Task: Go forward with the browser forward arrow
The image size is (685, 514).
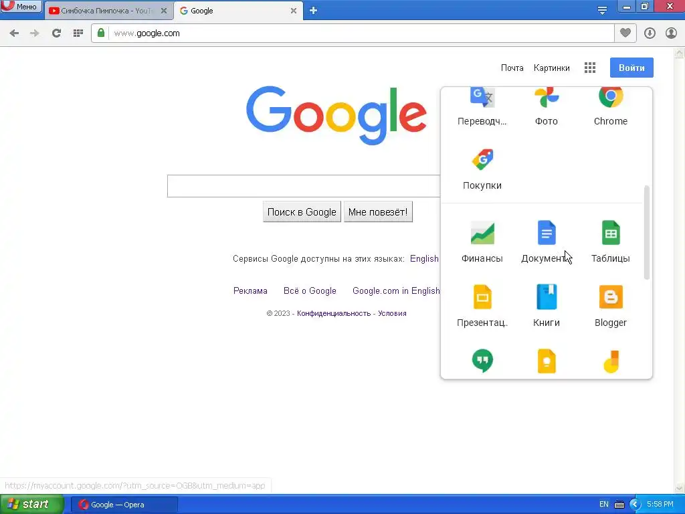Action: [35, 33]
